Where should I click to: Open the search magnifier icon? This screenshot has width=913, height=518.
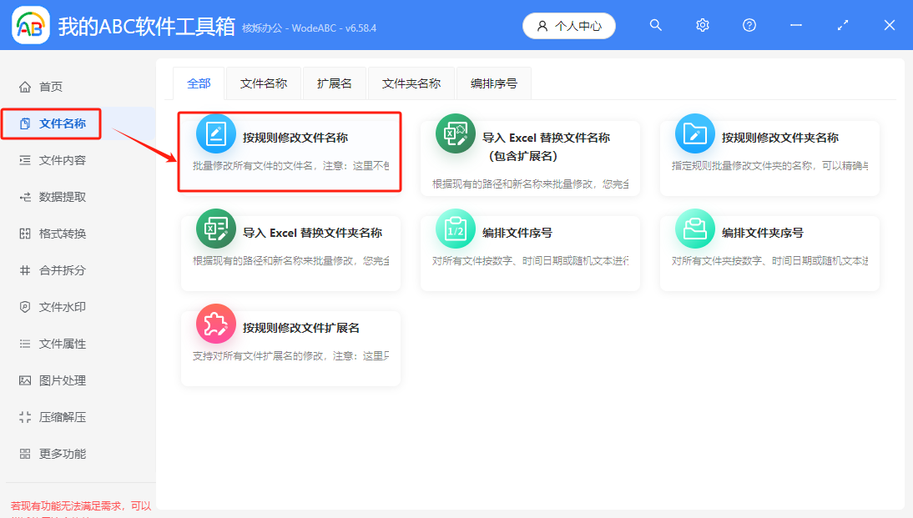pyautogui.click(x=656, y=25)
